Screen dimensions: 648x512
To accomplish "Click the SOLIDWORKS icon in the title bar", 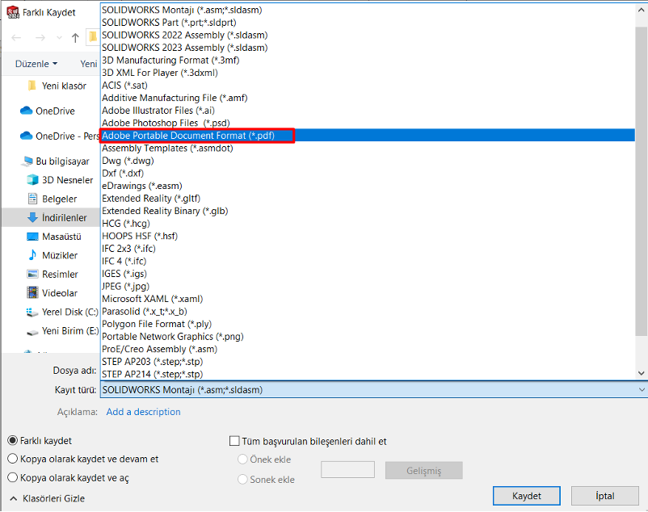I will click(x=13, y=12).
